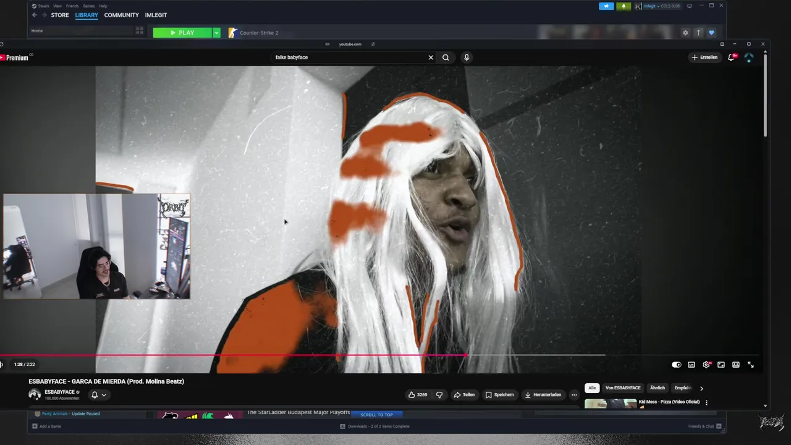This screenshot has width=791, height=445.
Task: Switch to miniplayer mode
Action: coord(721,365)
